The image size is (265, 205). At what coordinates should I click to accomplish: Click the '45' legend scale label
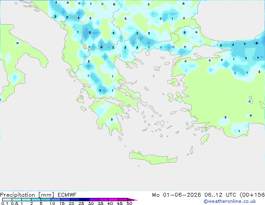coord(120,203)
